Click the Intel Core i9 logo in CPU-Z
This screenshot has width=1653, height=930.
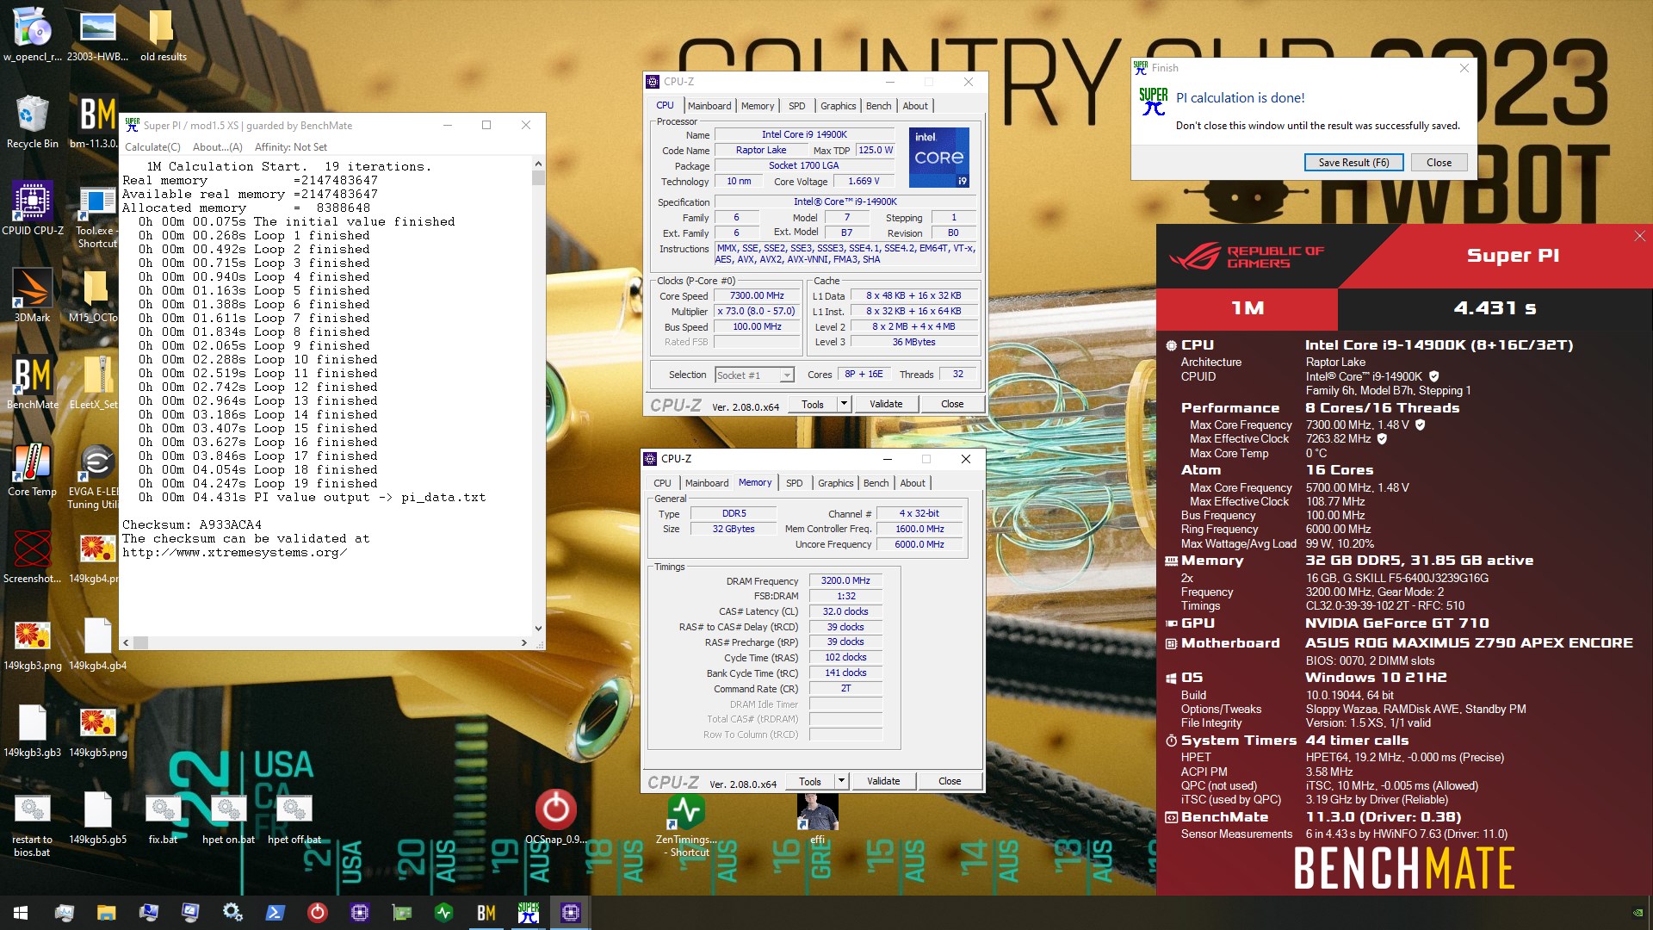[x=939, y=158]
